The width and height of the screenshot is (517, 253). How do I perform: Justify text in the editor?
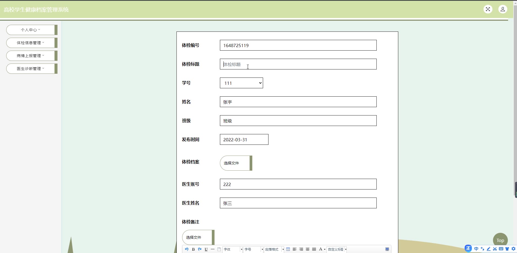click(x=314, y=249)
